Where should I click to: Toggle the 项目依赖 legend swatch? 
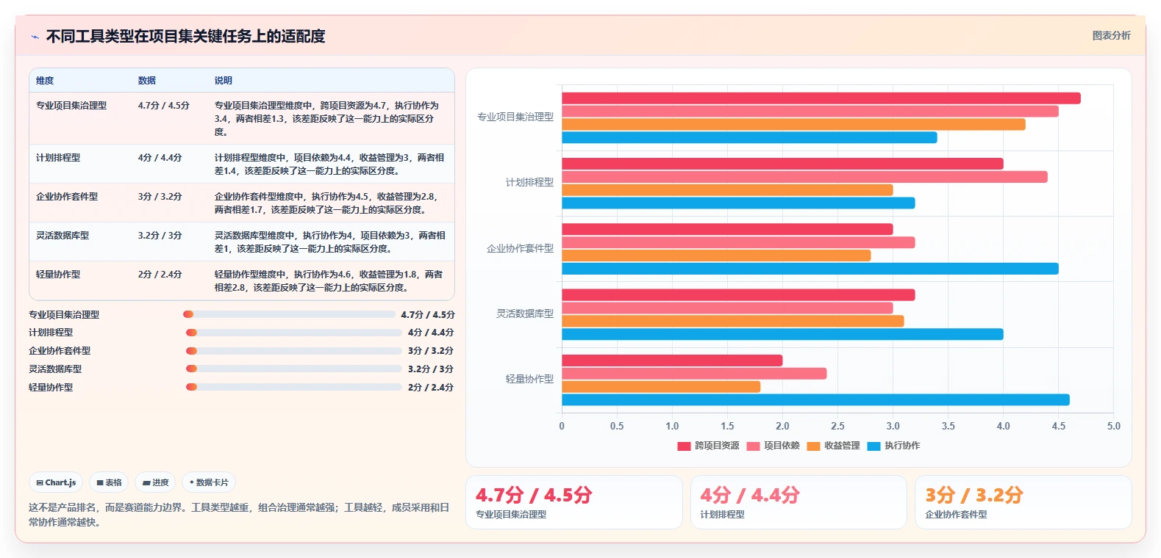click(x=753, y=446)
